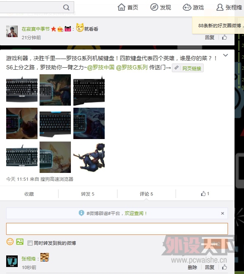Expand the post options chevron
This screenshot has height=274, width=244.
(x=225, y=55)
